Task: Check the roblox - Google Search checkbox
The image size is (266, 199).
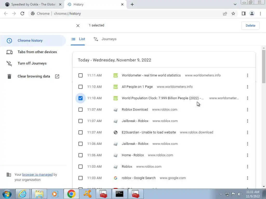Action: click(81, 178)
